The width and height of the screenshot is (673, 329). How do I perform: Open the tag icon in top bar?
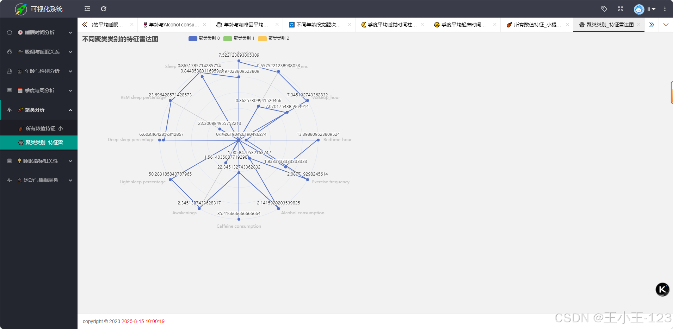604,9
